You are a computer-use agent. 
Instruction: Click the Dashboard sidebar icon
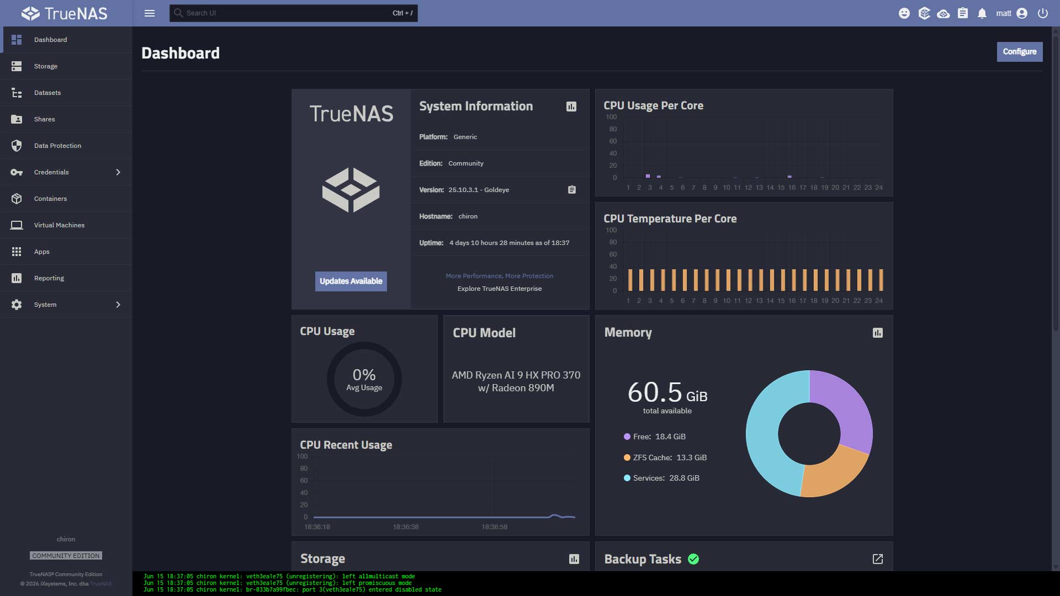(x=17, y=40)
